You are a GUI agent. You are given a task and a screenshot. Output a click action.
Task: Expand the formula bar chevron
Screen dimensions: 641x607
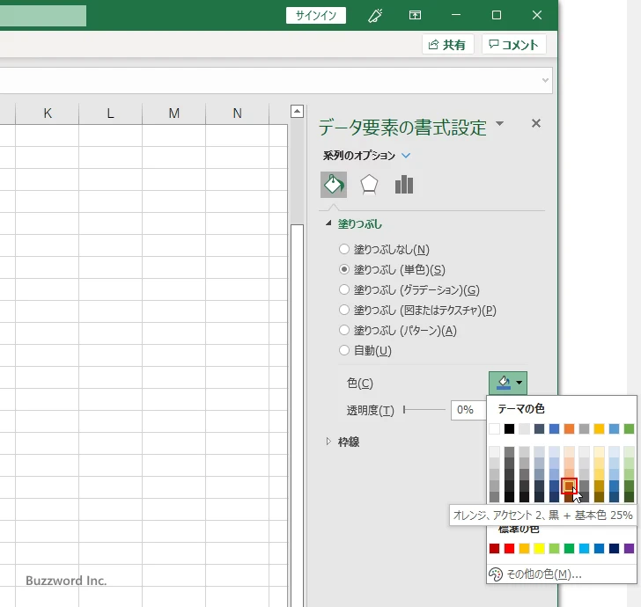545,80
